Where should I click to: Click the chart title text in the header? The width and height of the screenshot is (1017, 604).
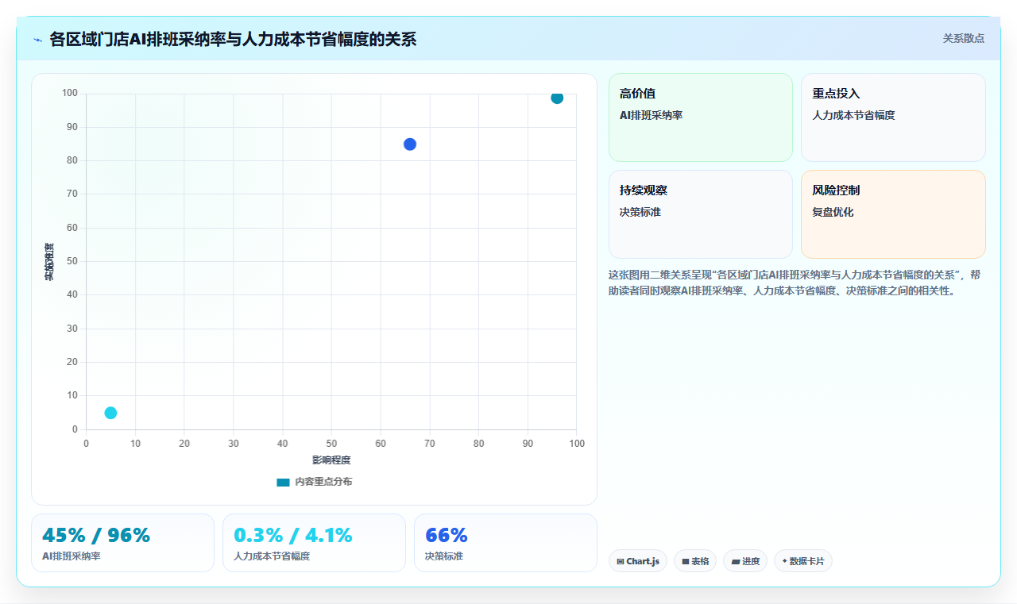[233, 39]
